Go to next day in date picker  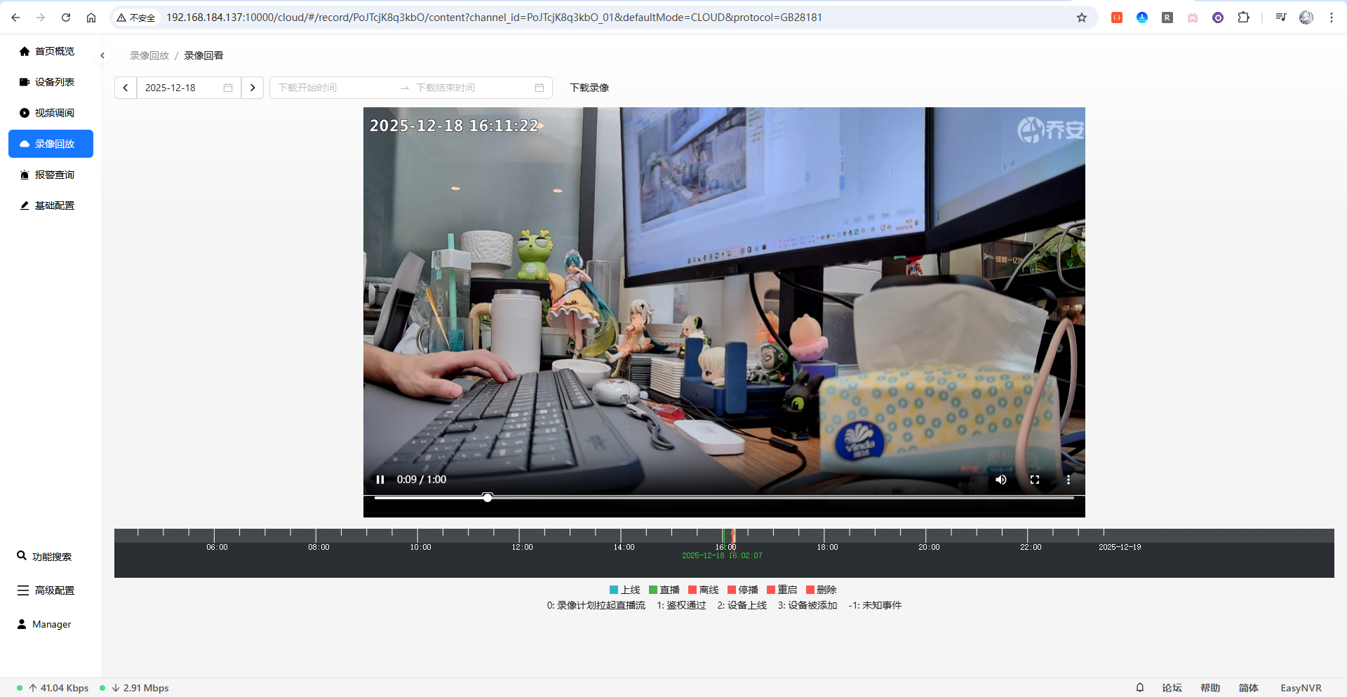[253, 88]
